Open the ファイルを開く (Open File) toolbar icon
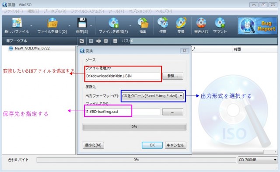Viewport: 280px width, 172px height. point(52,23)
